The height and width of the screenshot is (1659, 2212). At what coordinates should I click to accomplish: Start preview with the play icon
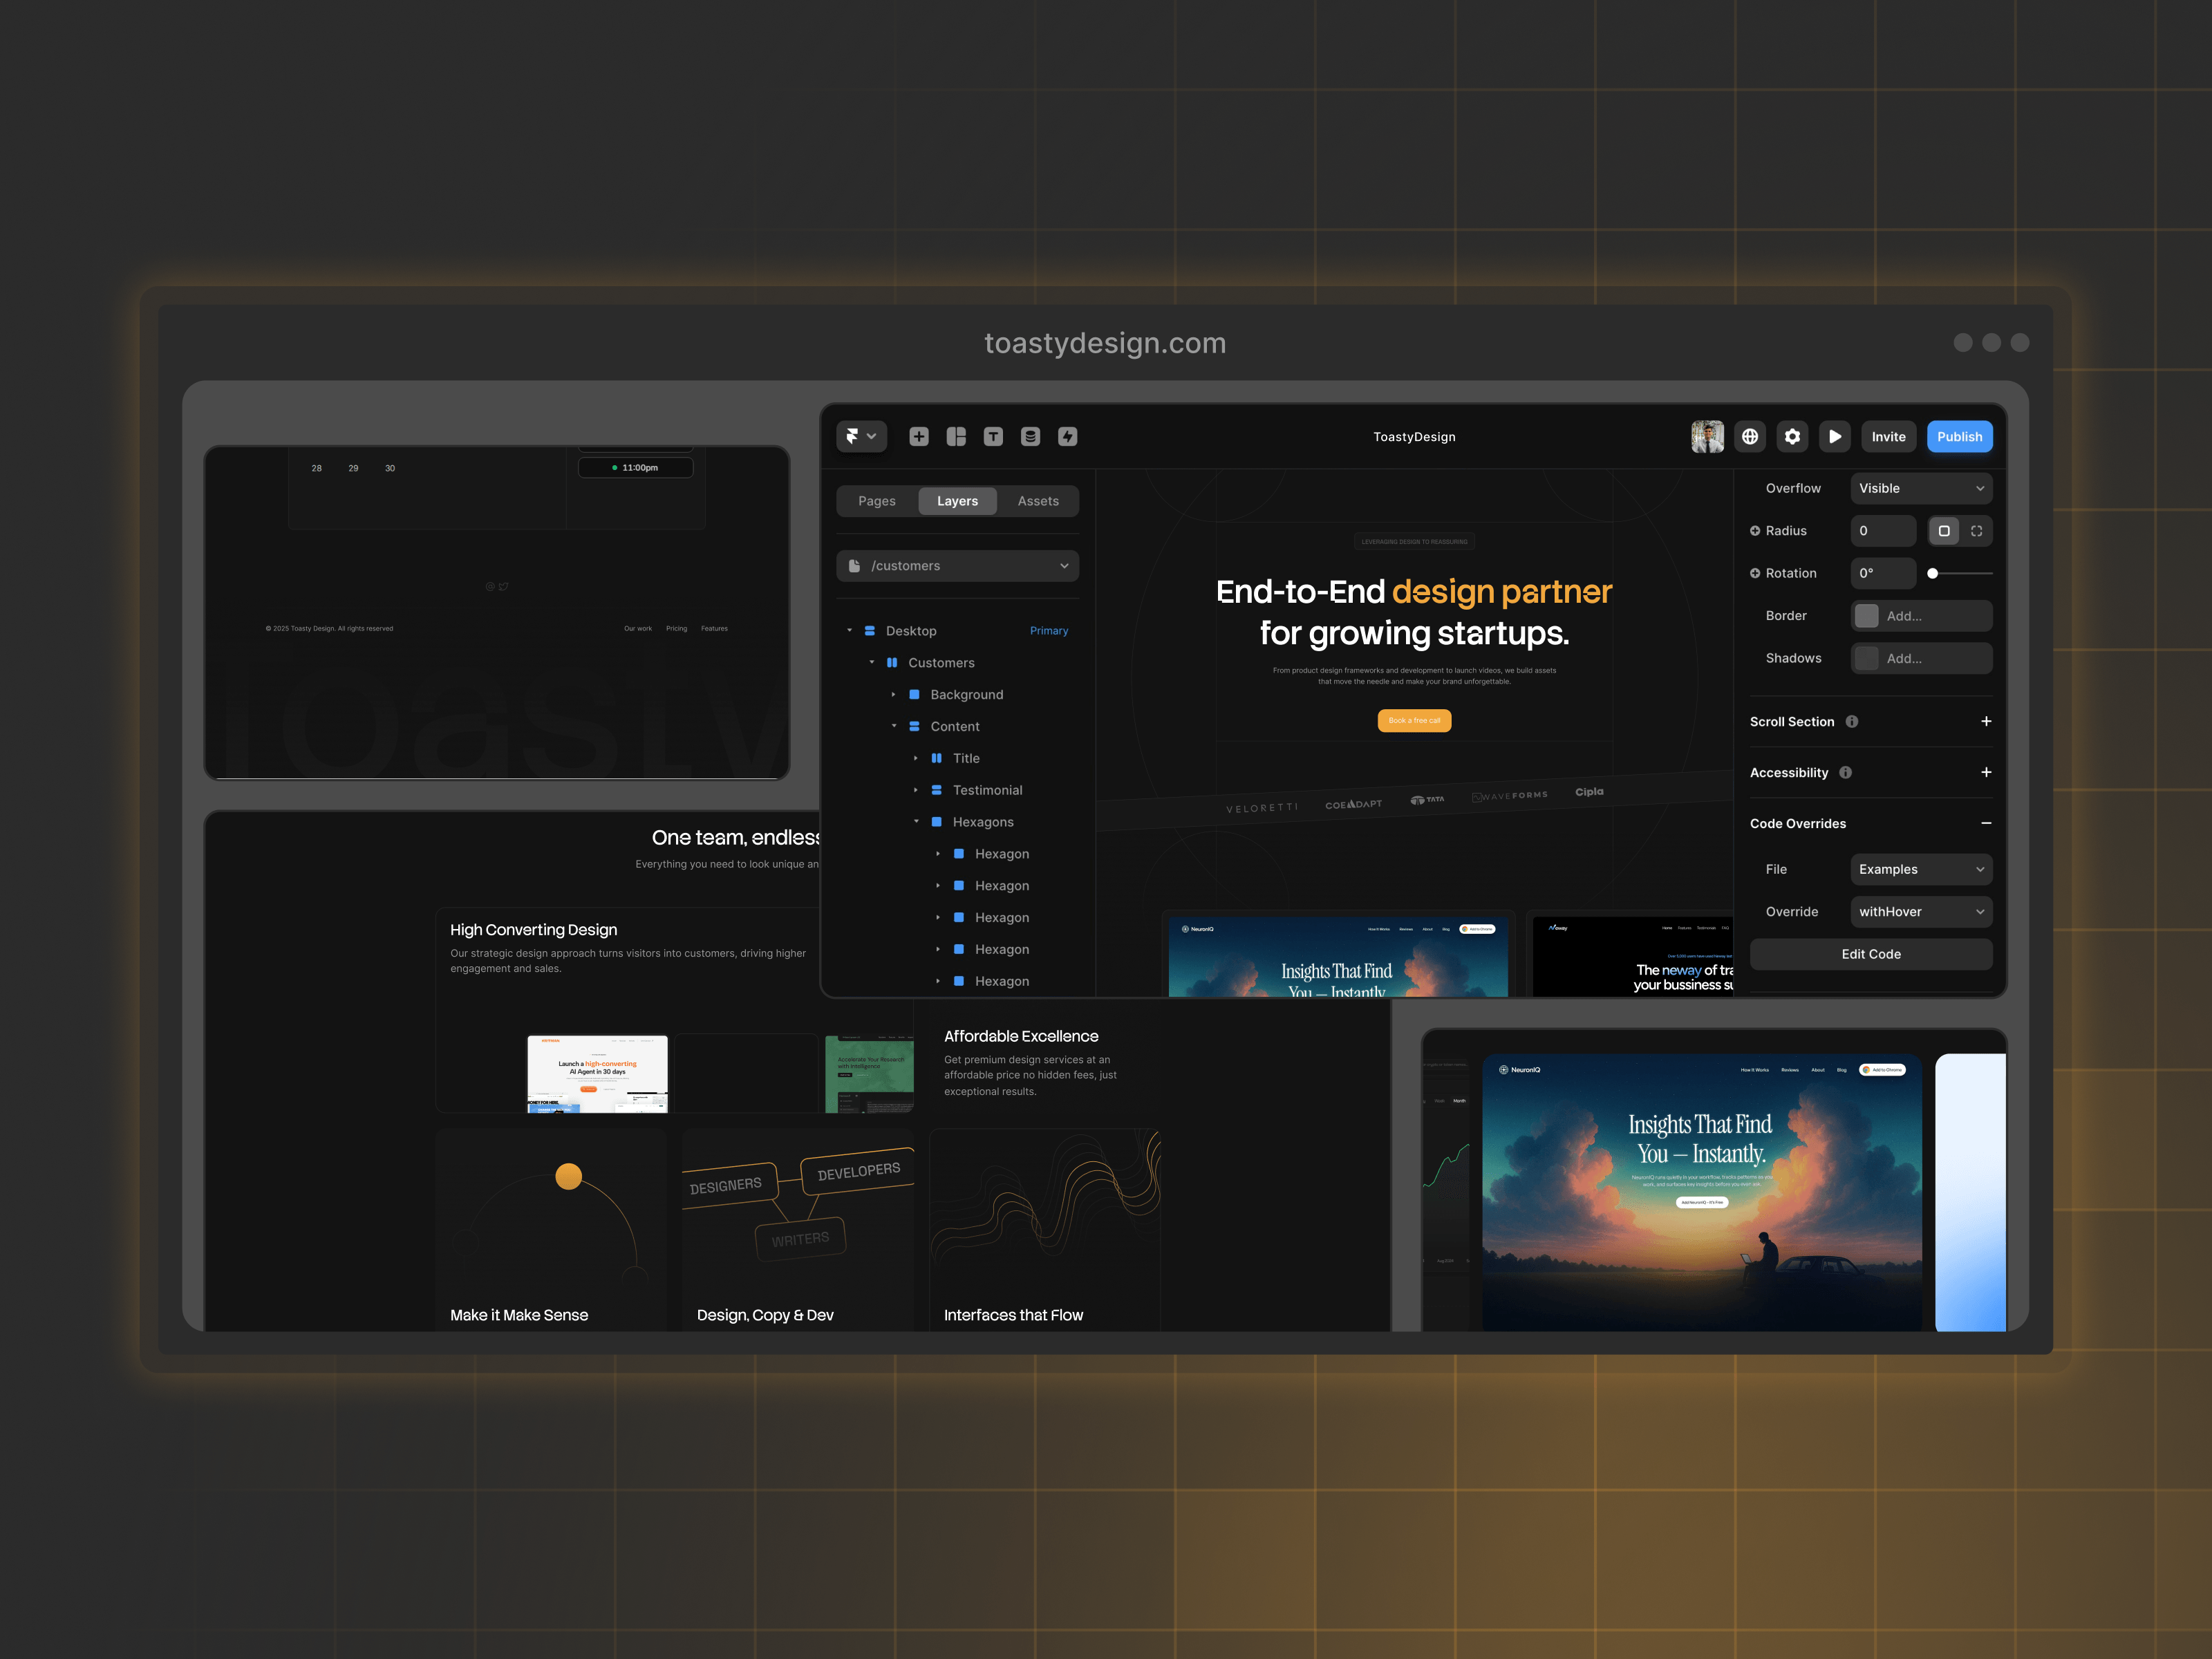(x=1835, y=436)
